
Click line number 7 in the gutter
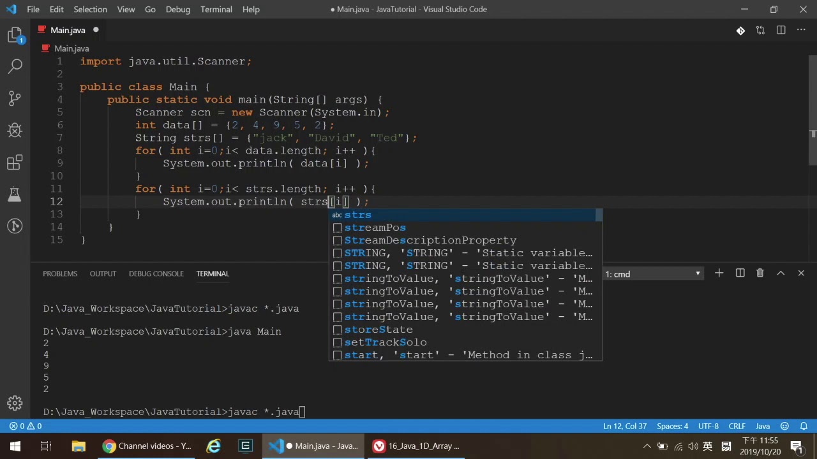(59, 138)
